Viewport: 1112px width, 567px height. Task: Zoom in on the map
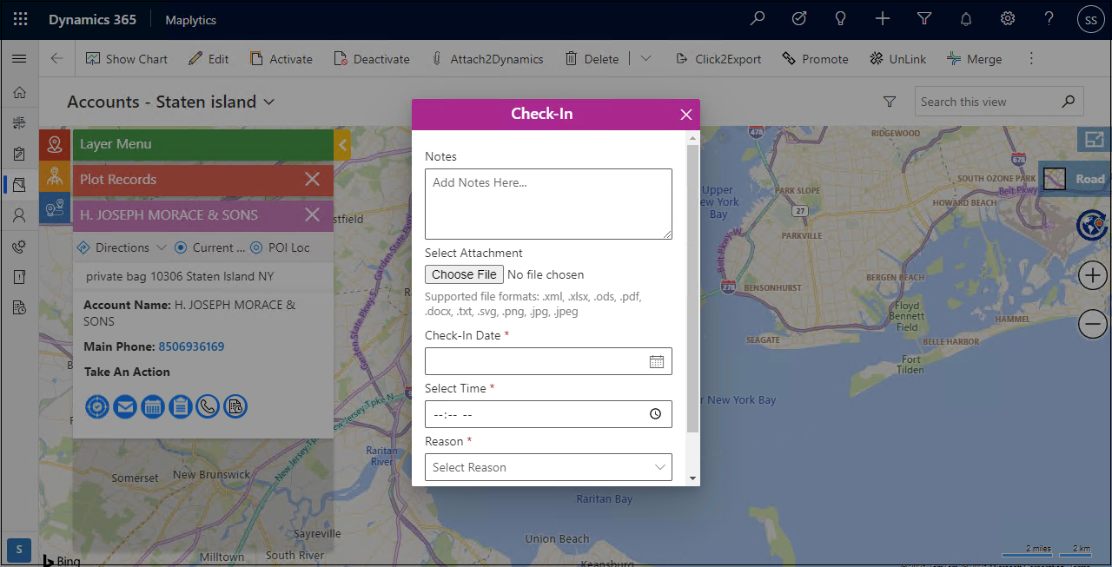[1092, 276]
